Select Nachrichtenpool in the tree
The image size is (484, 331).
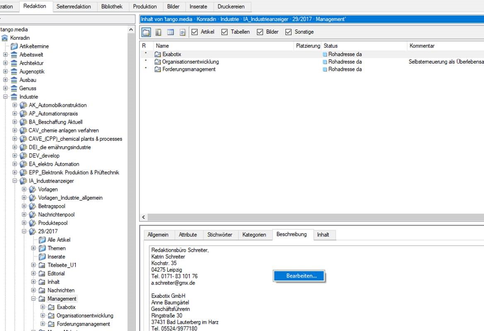(56, 215)
